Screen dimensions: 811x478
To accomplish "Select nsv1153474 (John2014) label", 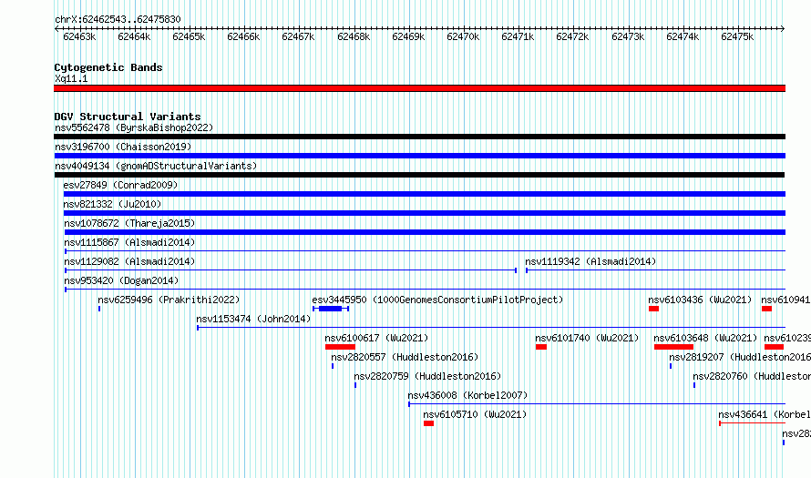I will point(253,319).
